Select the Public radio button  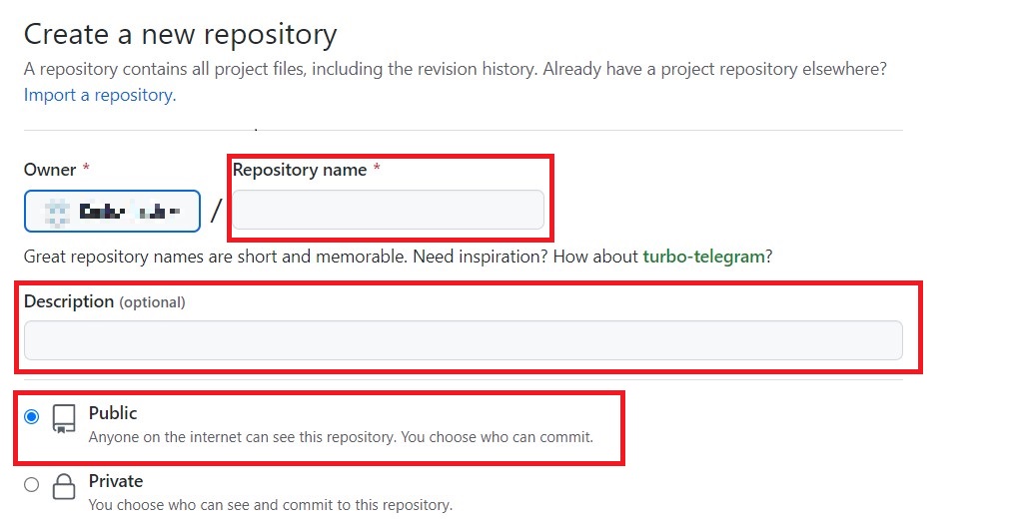[32, 416]
